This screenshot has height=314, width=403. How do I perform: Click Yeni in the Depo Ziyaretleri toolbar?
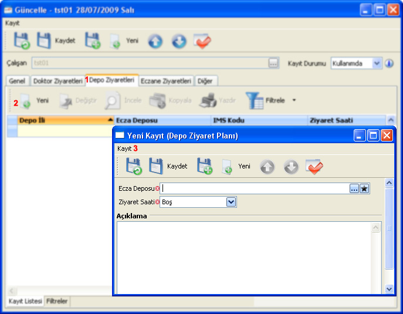point(35,100)
